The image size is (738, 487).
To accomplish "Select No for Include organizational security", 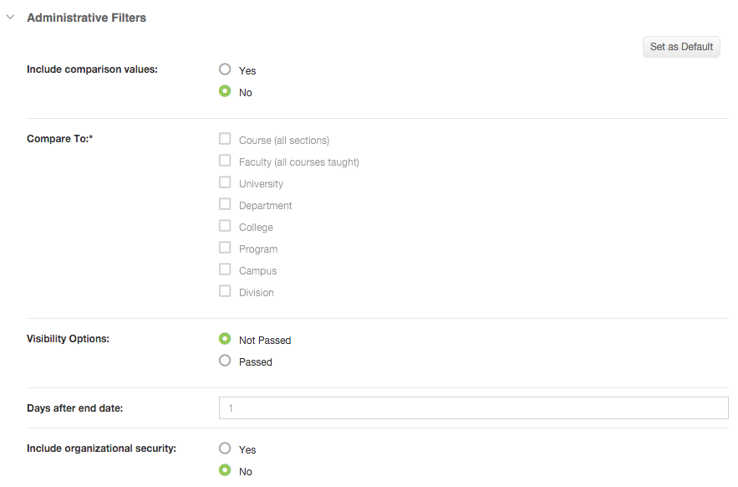I will click(225, 470).
